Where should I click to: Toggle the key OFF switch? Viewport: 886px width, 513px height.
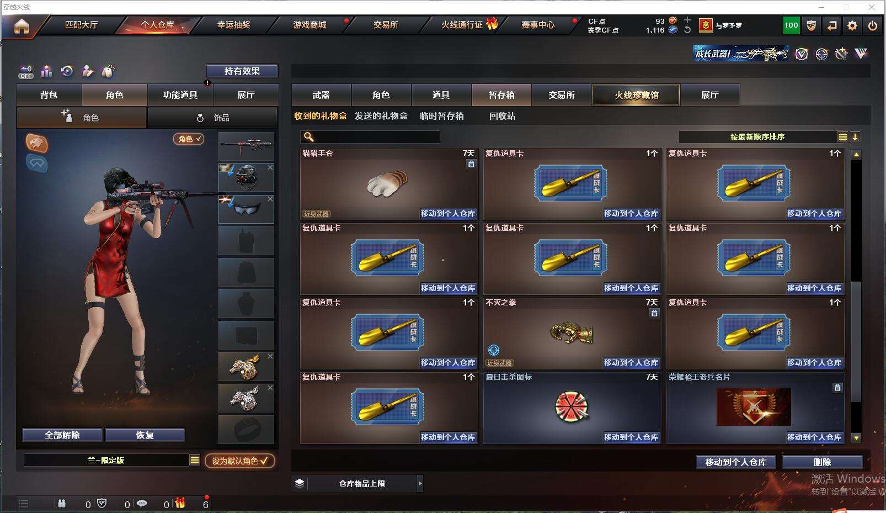pyautogui.click(x=26, y=72)
